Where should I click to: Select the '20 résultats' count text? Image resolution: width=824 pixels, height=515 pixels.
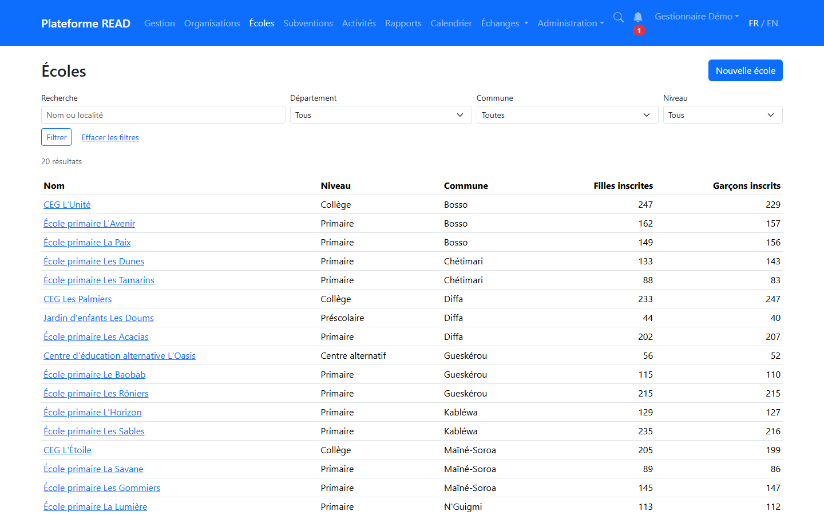[x=61, y=162]
